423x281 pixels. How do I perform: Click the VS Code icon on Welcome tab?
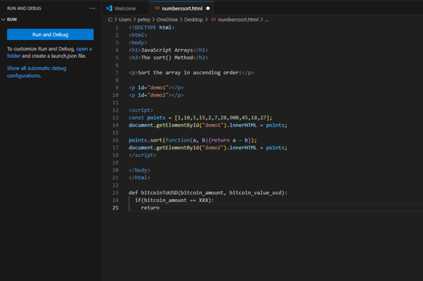pos(109,8)
